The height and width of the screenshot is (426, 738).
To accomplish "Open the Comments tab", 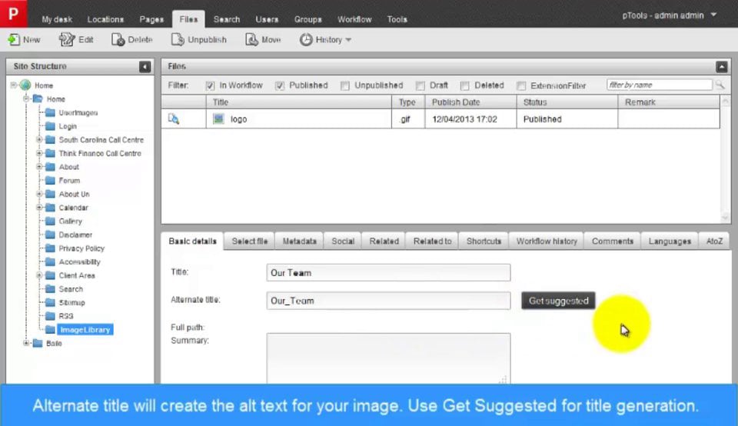I will (613, 241).
